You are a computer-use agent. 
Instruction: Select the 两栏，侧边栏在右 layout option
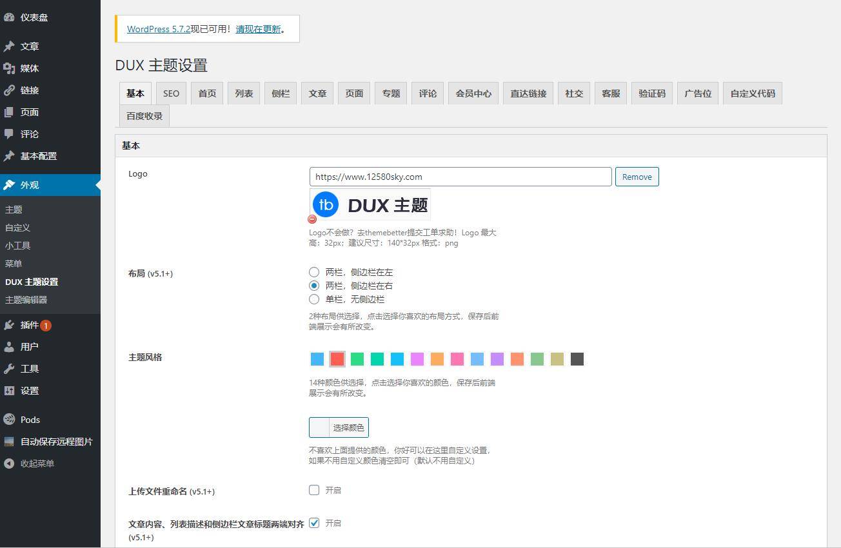coord(314,286)
